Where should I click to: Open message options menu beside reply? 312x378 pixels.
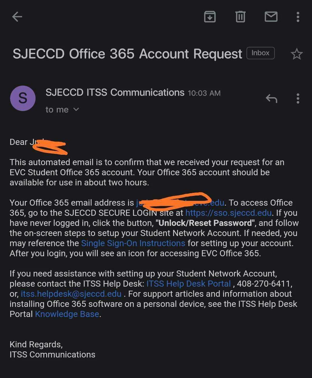click(298, 99)
